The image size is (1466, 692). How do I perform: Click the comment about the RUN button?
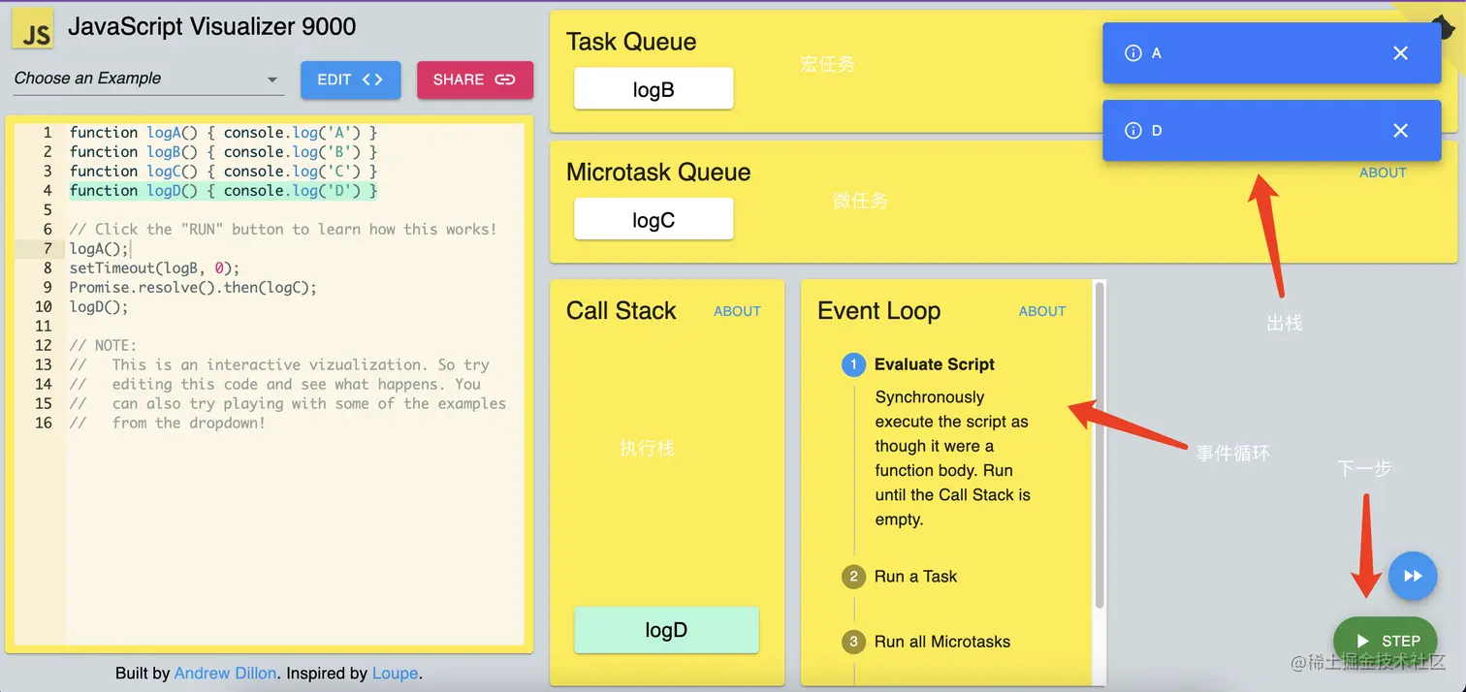coord(283,230)
